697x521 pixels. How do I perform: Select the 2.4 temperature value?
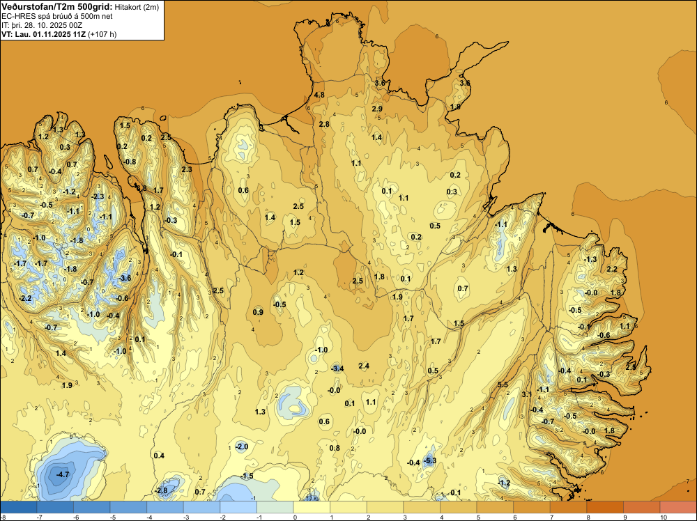pyautogui.click(x=364, y=366)
